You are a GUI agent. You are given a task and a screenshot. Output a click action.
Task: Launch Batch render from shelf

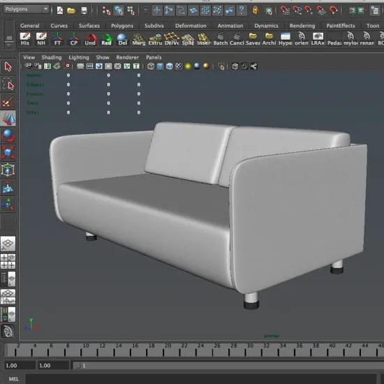221,38
